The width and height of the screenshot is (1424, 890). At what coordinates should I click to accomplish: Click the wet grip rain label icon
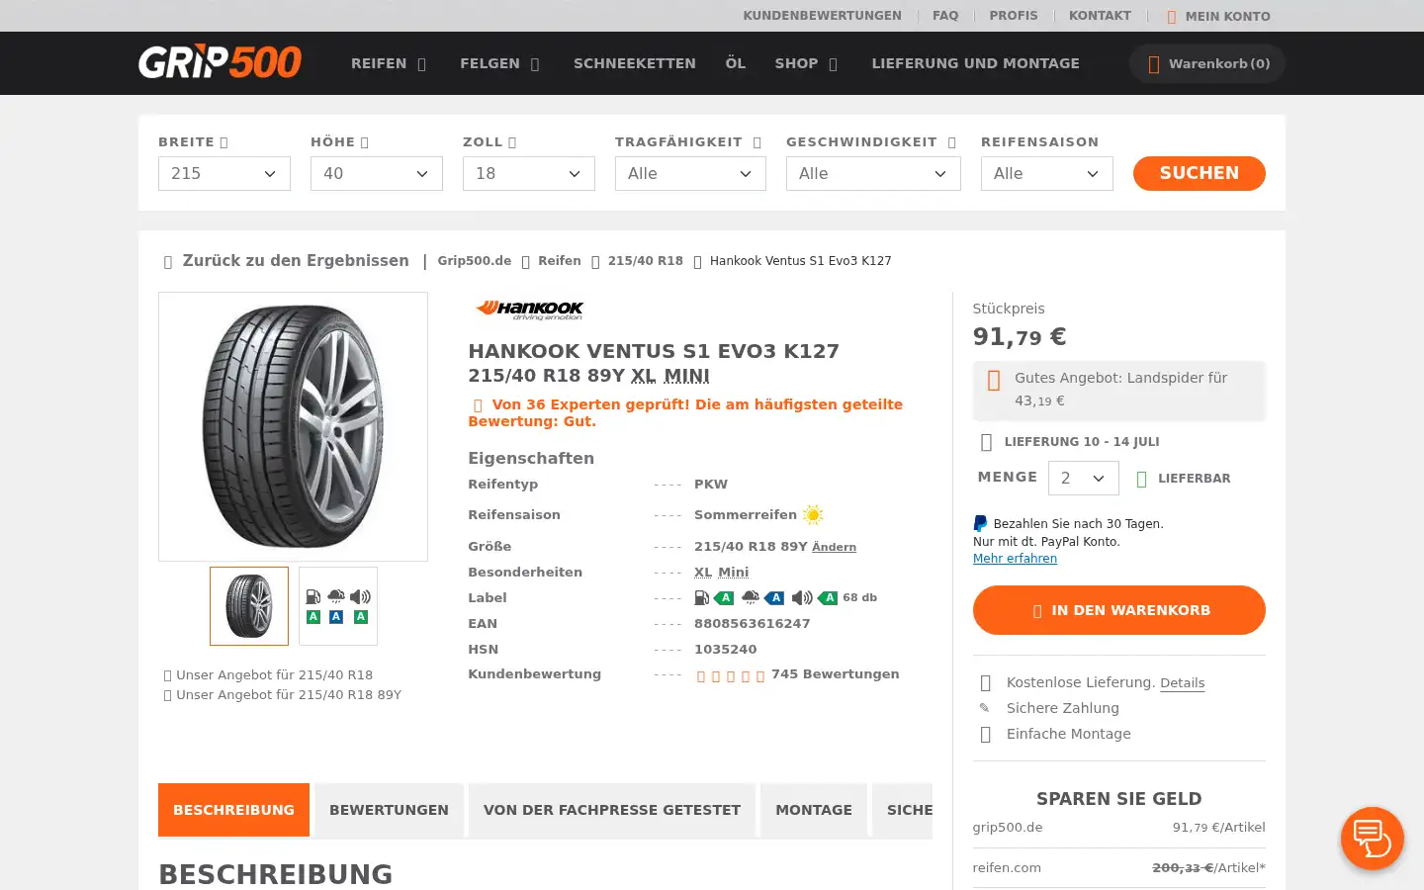pos(751,597)
